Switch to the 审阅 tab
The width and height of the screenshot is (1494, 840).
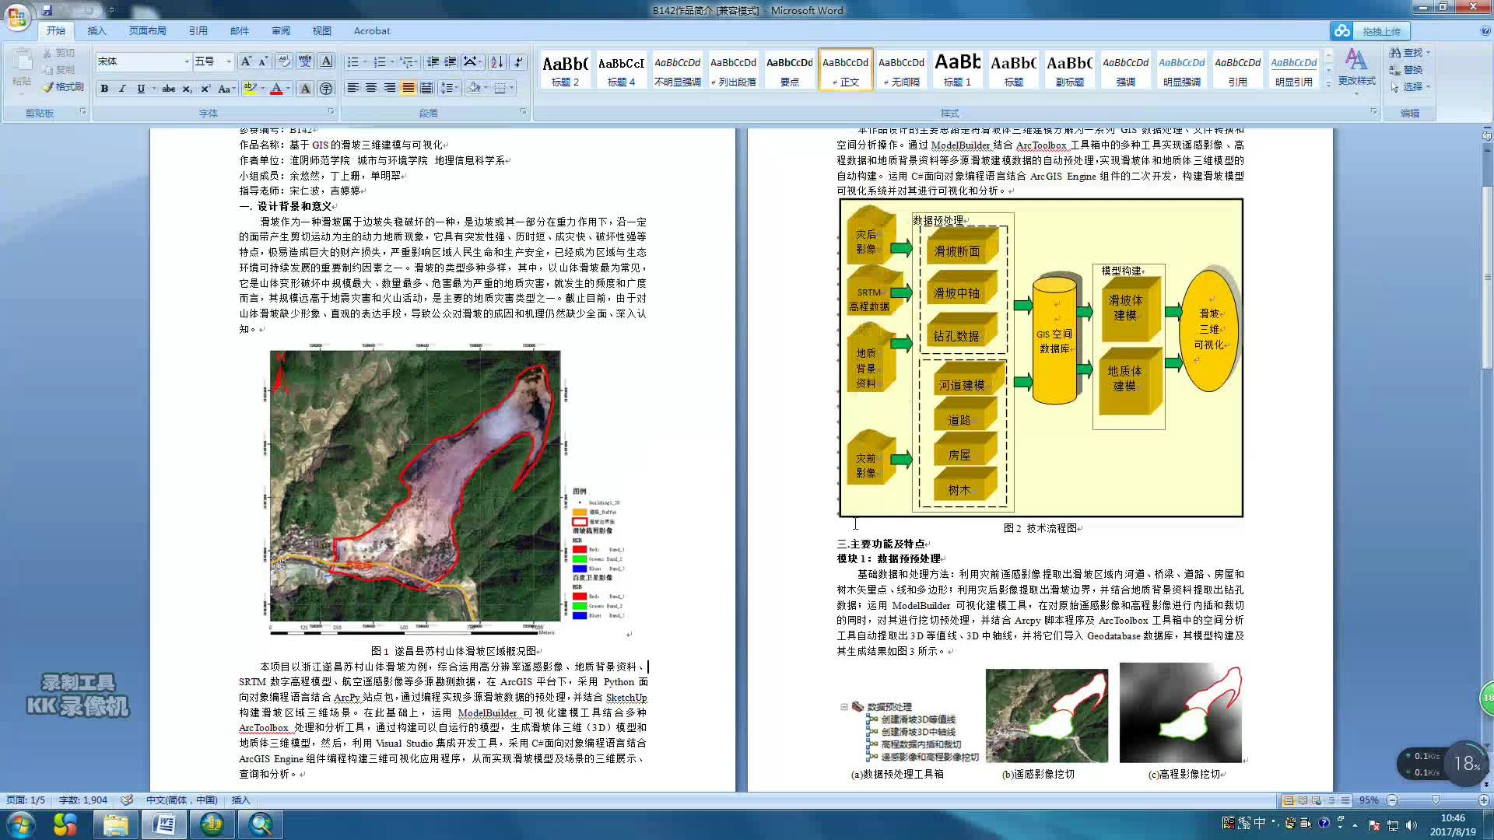click(x=280, y=31)
